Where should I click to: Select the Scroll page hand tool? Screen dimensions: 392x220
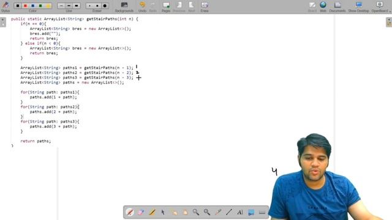pos(185,212)
